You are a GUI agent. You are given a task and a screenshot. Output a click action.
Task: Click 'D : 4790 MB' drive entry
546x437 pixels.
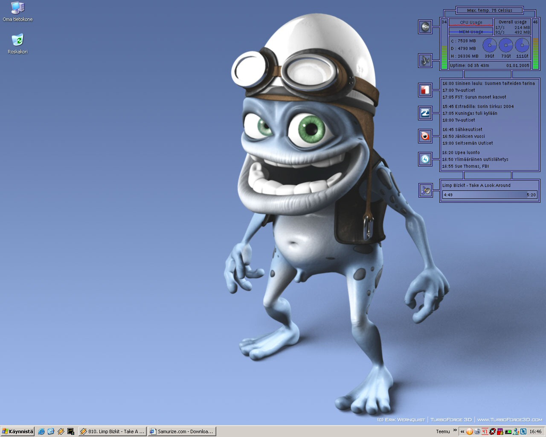click(x=463, y=49)
